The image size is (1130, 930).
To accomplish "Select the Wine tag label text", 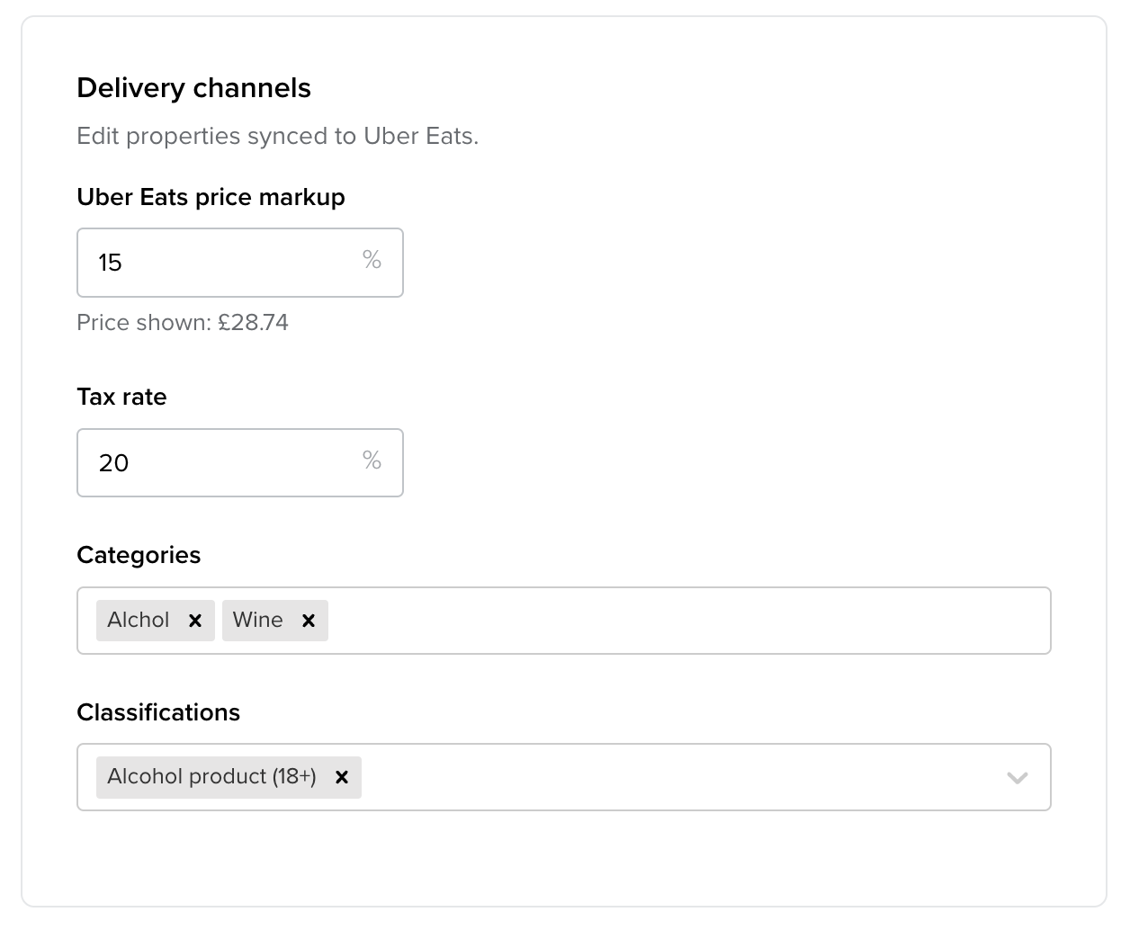I will coord(257,621).
